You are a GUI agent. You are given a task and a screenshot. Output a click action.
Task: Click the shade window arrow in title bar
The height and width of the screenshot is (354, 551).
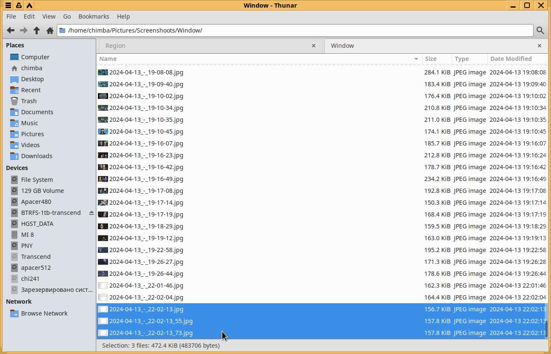(x=29, y=5)
